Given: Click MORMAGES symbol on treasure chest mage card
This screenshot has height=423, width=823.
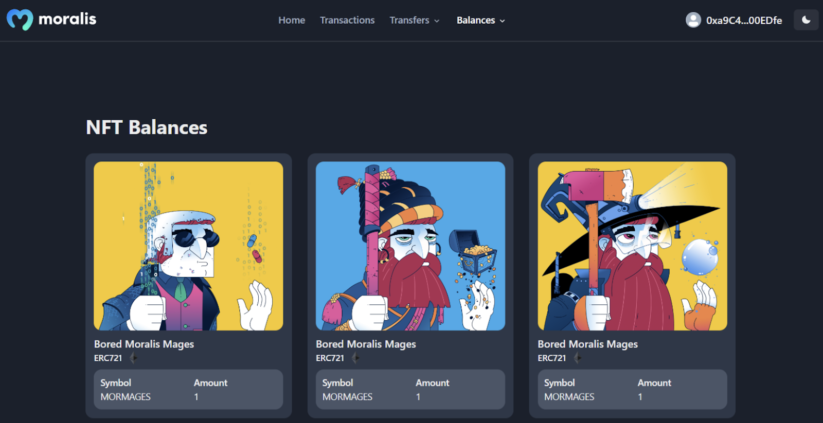Looking at the screenshot, I should point(347,397).
